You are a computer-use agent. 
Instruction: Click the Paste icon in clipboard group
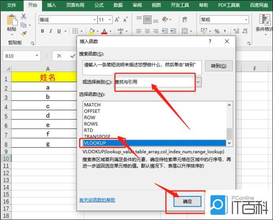(12, 20)
